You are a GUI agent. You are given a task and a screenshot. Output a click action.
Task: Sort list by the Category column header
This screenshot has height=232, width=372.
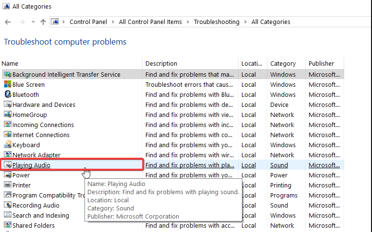[x=283, y=63]
